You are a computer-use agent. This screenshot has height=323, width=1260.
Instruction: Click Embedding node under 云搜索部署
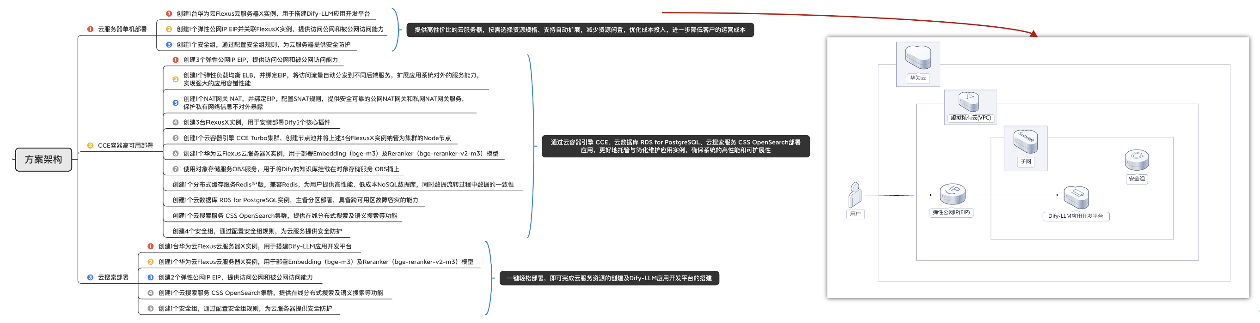pyautogui.click(x=316, y=262)
